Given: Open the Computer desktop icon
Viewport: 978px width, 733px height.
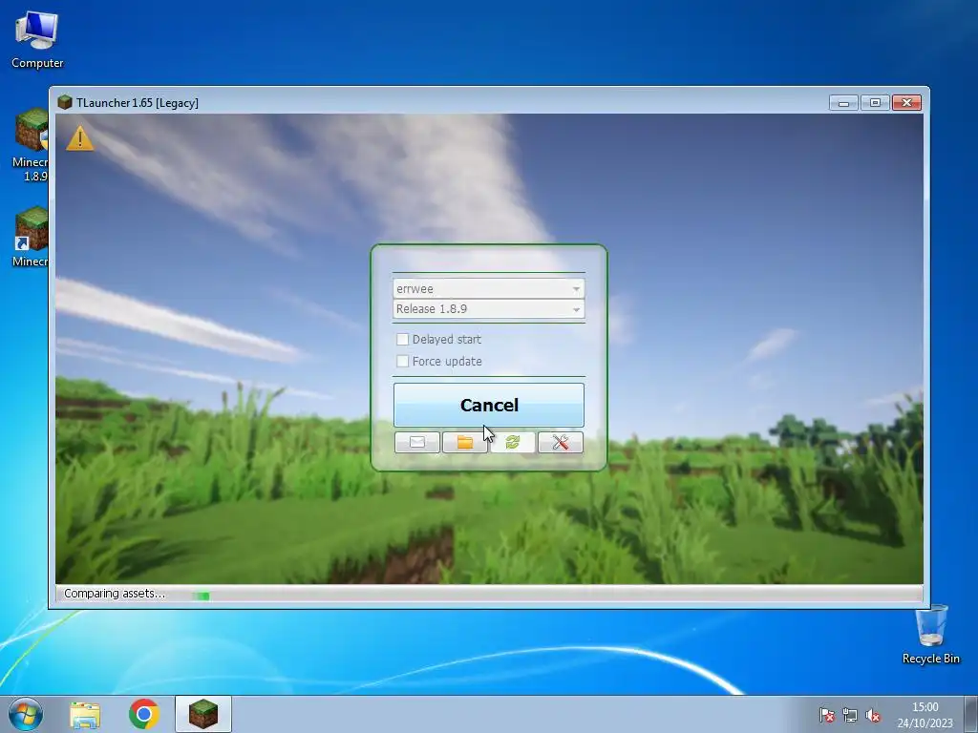Looking at the screenshot, I should tap(37, 40).
